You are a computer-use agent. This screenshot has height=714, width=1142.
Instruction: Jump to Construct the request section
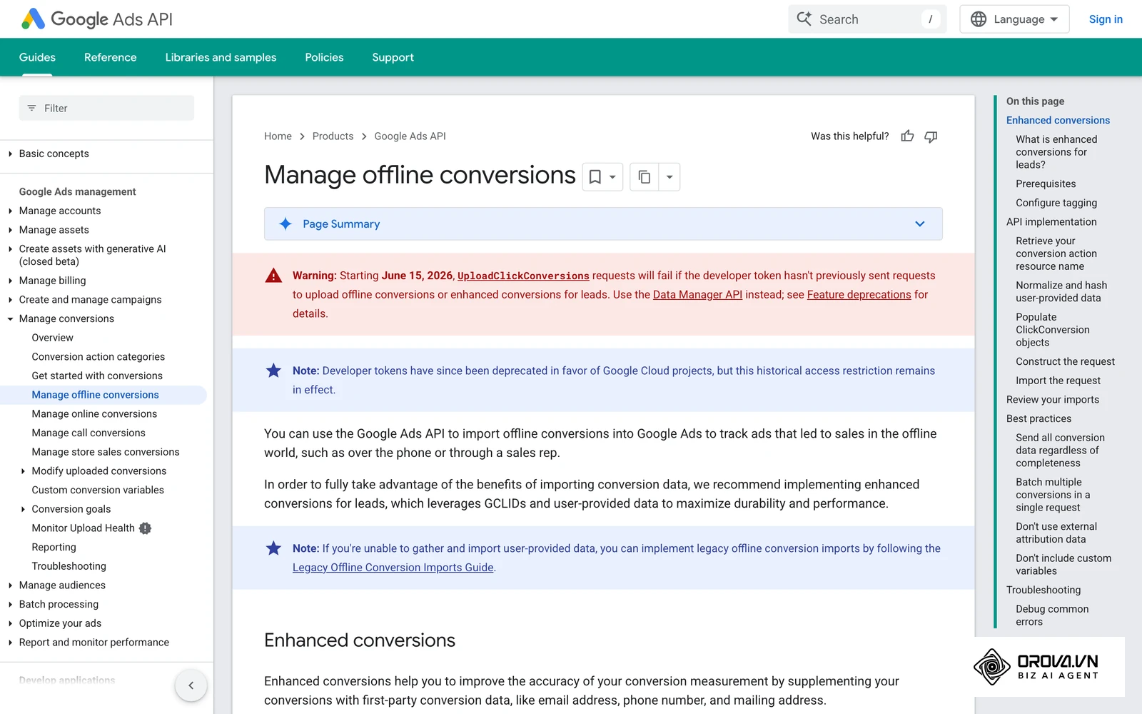(1065, 362)
